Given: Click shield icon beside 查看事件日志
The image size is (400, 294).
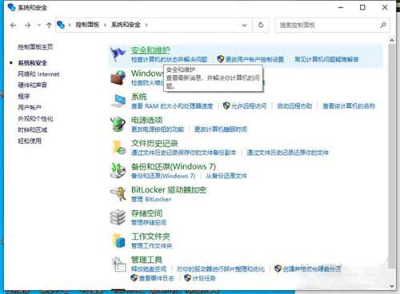Looking at the screenshot, I should (x=134, y=278).
